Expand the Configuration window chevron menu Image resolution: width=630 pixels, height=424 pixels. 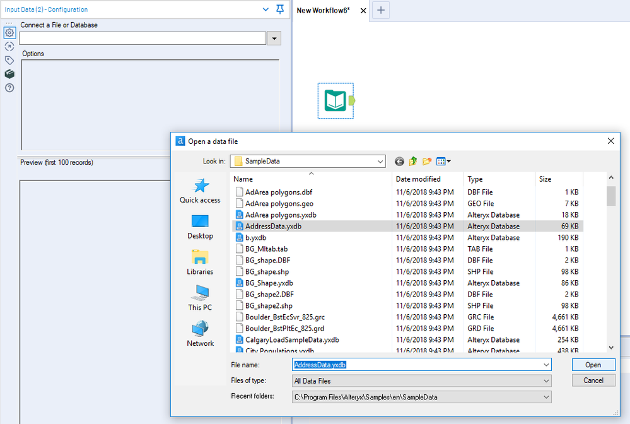[265, 9]
